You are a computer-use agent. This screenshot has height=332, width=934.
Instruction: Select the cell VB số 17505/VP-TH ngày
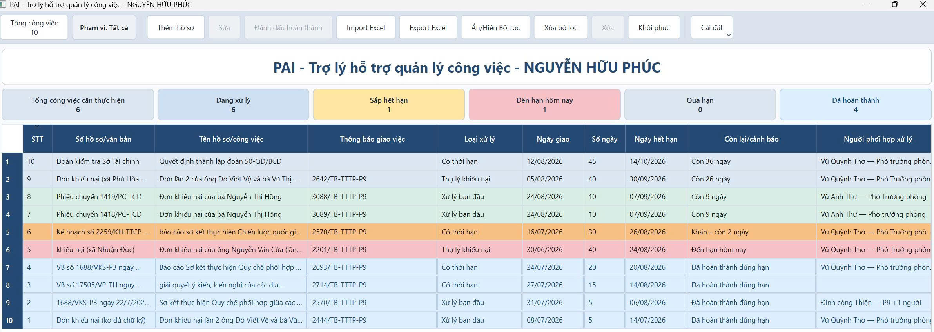tap(103, 285)
